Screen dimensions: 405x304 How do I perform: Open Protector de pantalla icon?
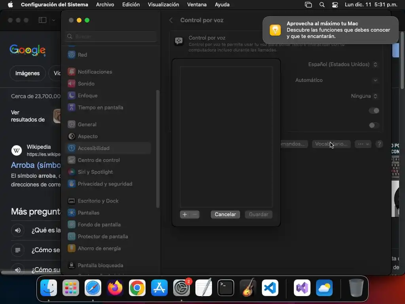click(72, 237)
